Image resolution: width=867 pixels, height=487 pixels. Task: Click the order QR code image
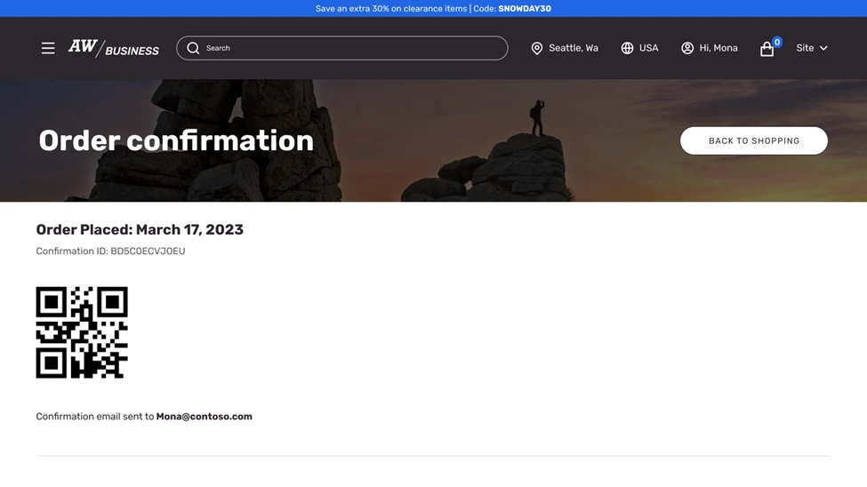click(x=82, y=332)
